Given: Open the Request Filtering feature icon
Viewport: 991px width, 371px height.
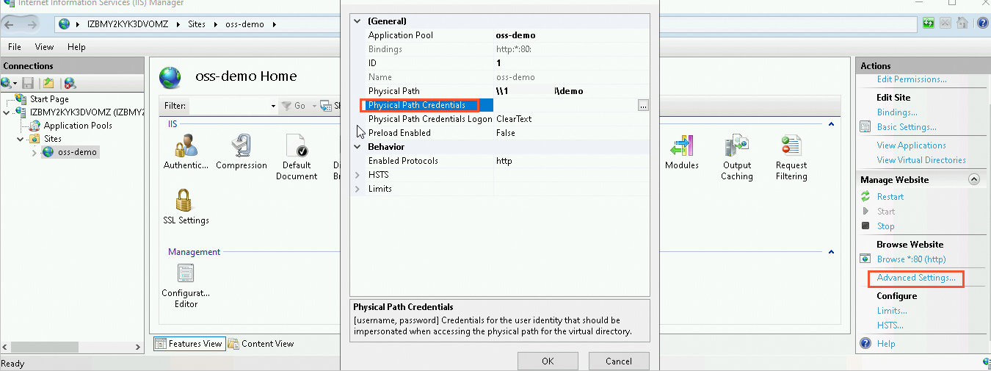Looking at the screenshot, I should (x=791, y=145).
